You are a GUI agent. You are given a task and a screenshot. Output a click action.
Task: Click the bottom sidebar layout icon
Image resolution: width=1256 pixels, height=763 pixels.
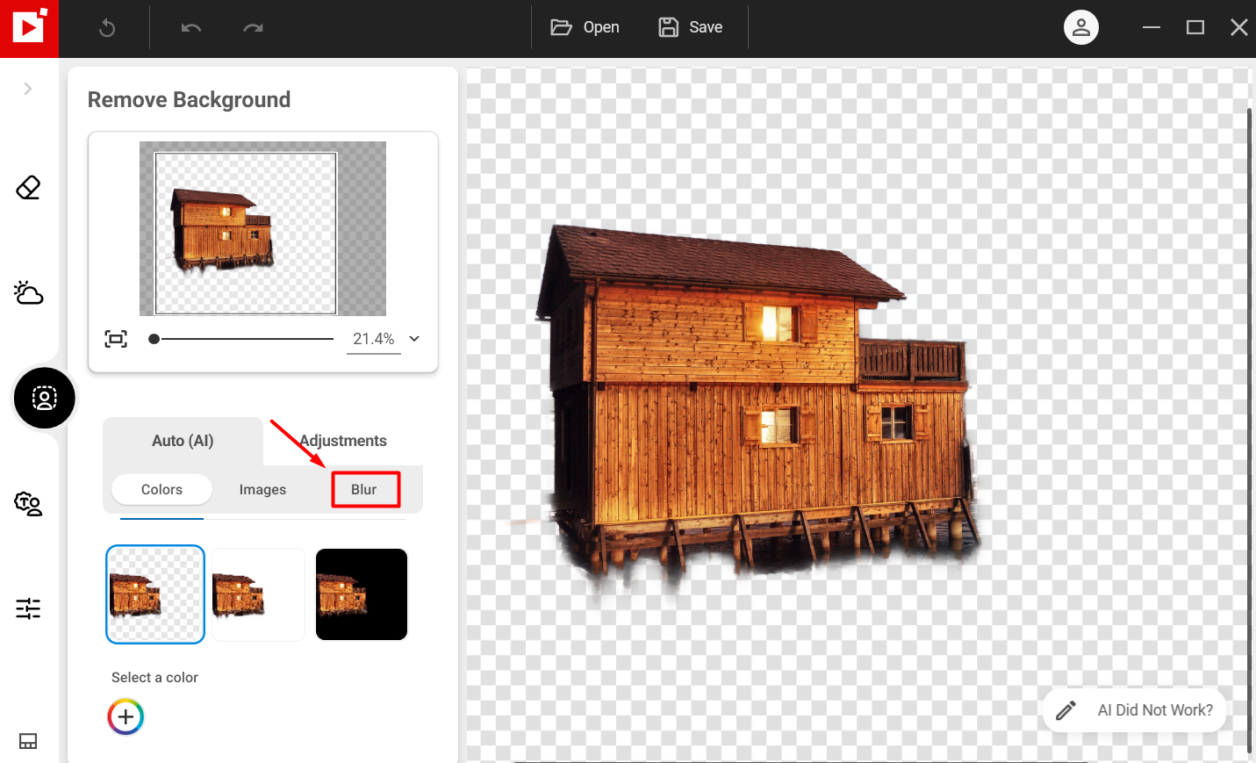pos(28,741)
